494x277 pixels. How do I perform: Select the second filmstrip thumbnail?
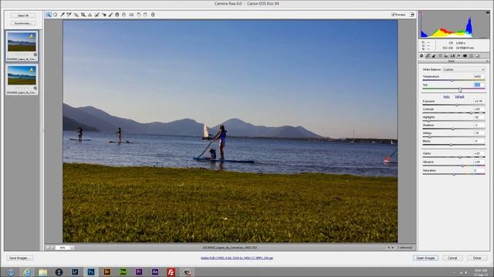pyautogui.click(x=22, y=75)
